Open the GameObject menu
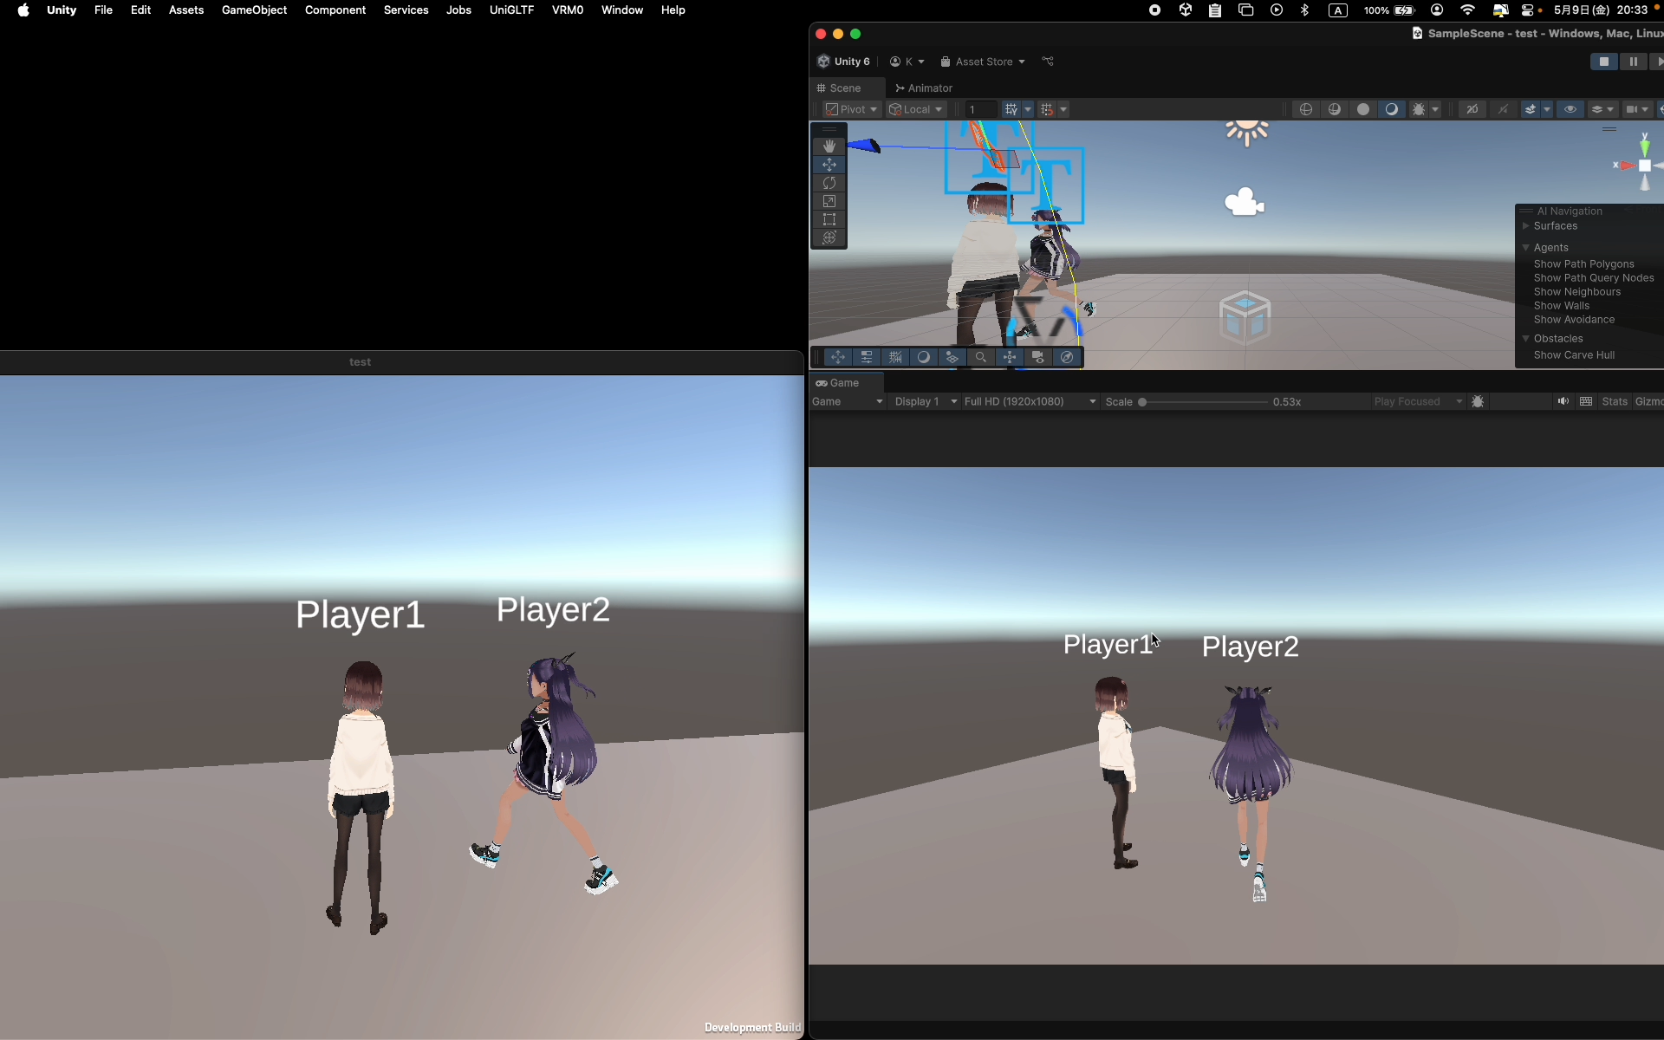Screen dimensions: 1664x1040 point(254,10)
